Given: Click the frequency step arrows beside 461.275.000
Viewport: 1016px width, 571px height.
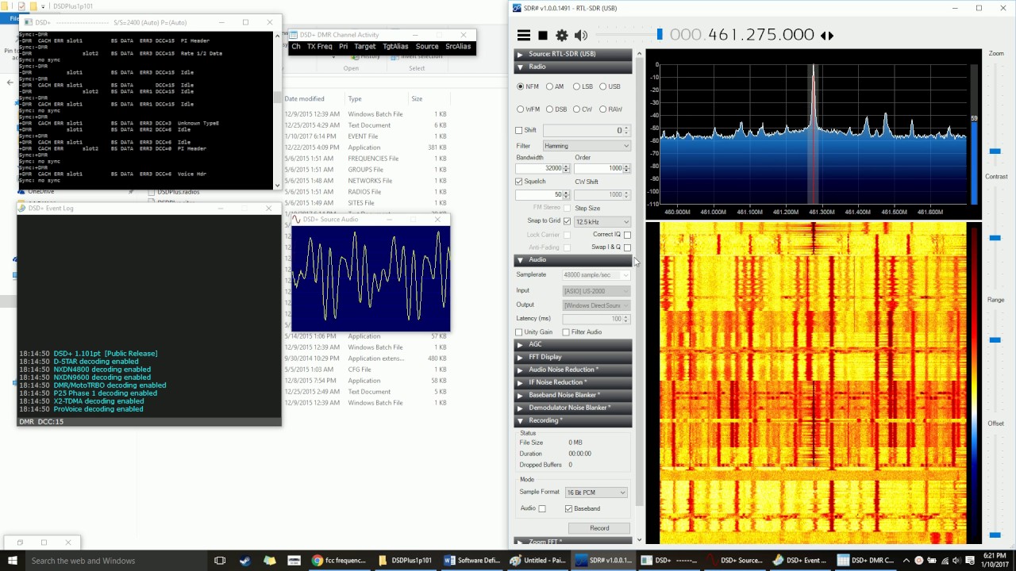Looking at the screenshot, I should tap(827, 35).
